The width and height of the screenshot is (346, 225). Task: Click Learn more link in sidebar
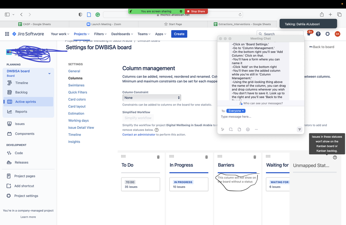(28, 217)
